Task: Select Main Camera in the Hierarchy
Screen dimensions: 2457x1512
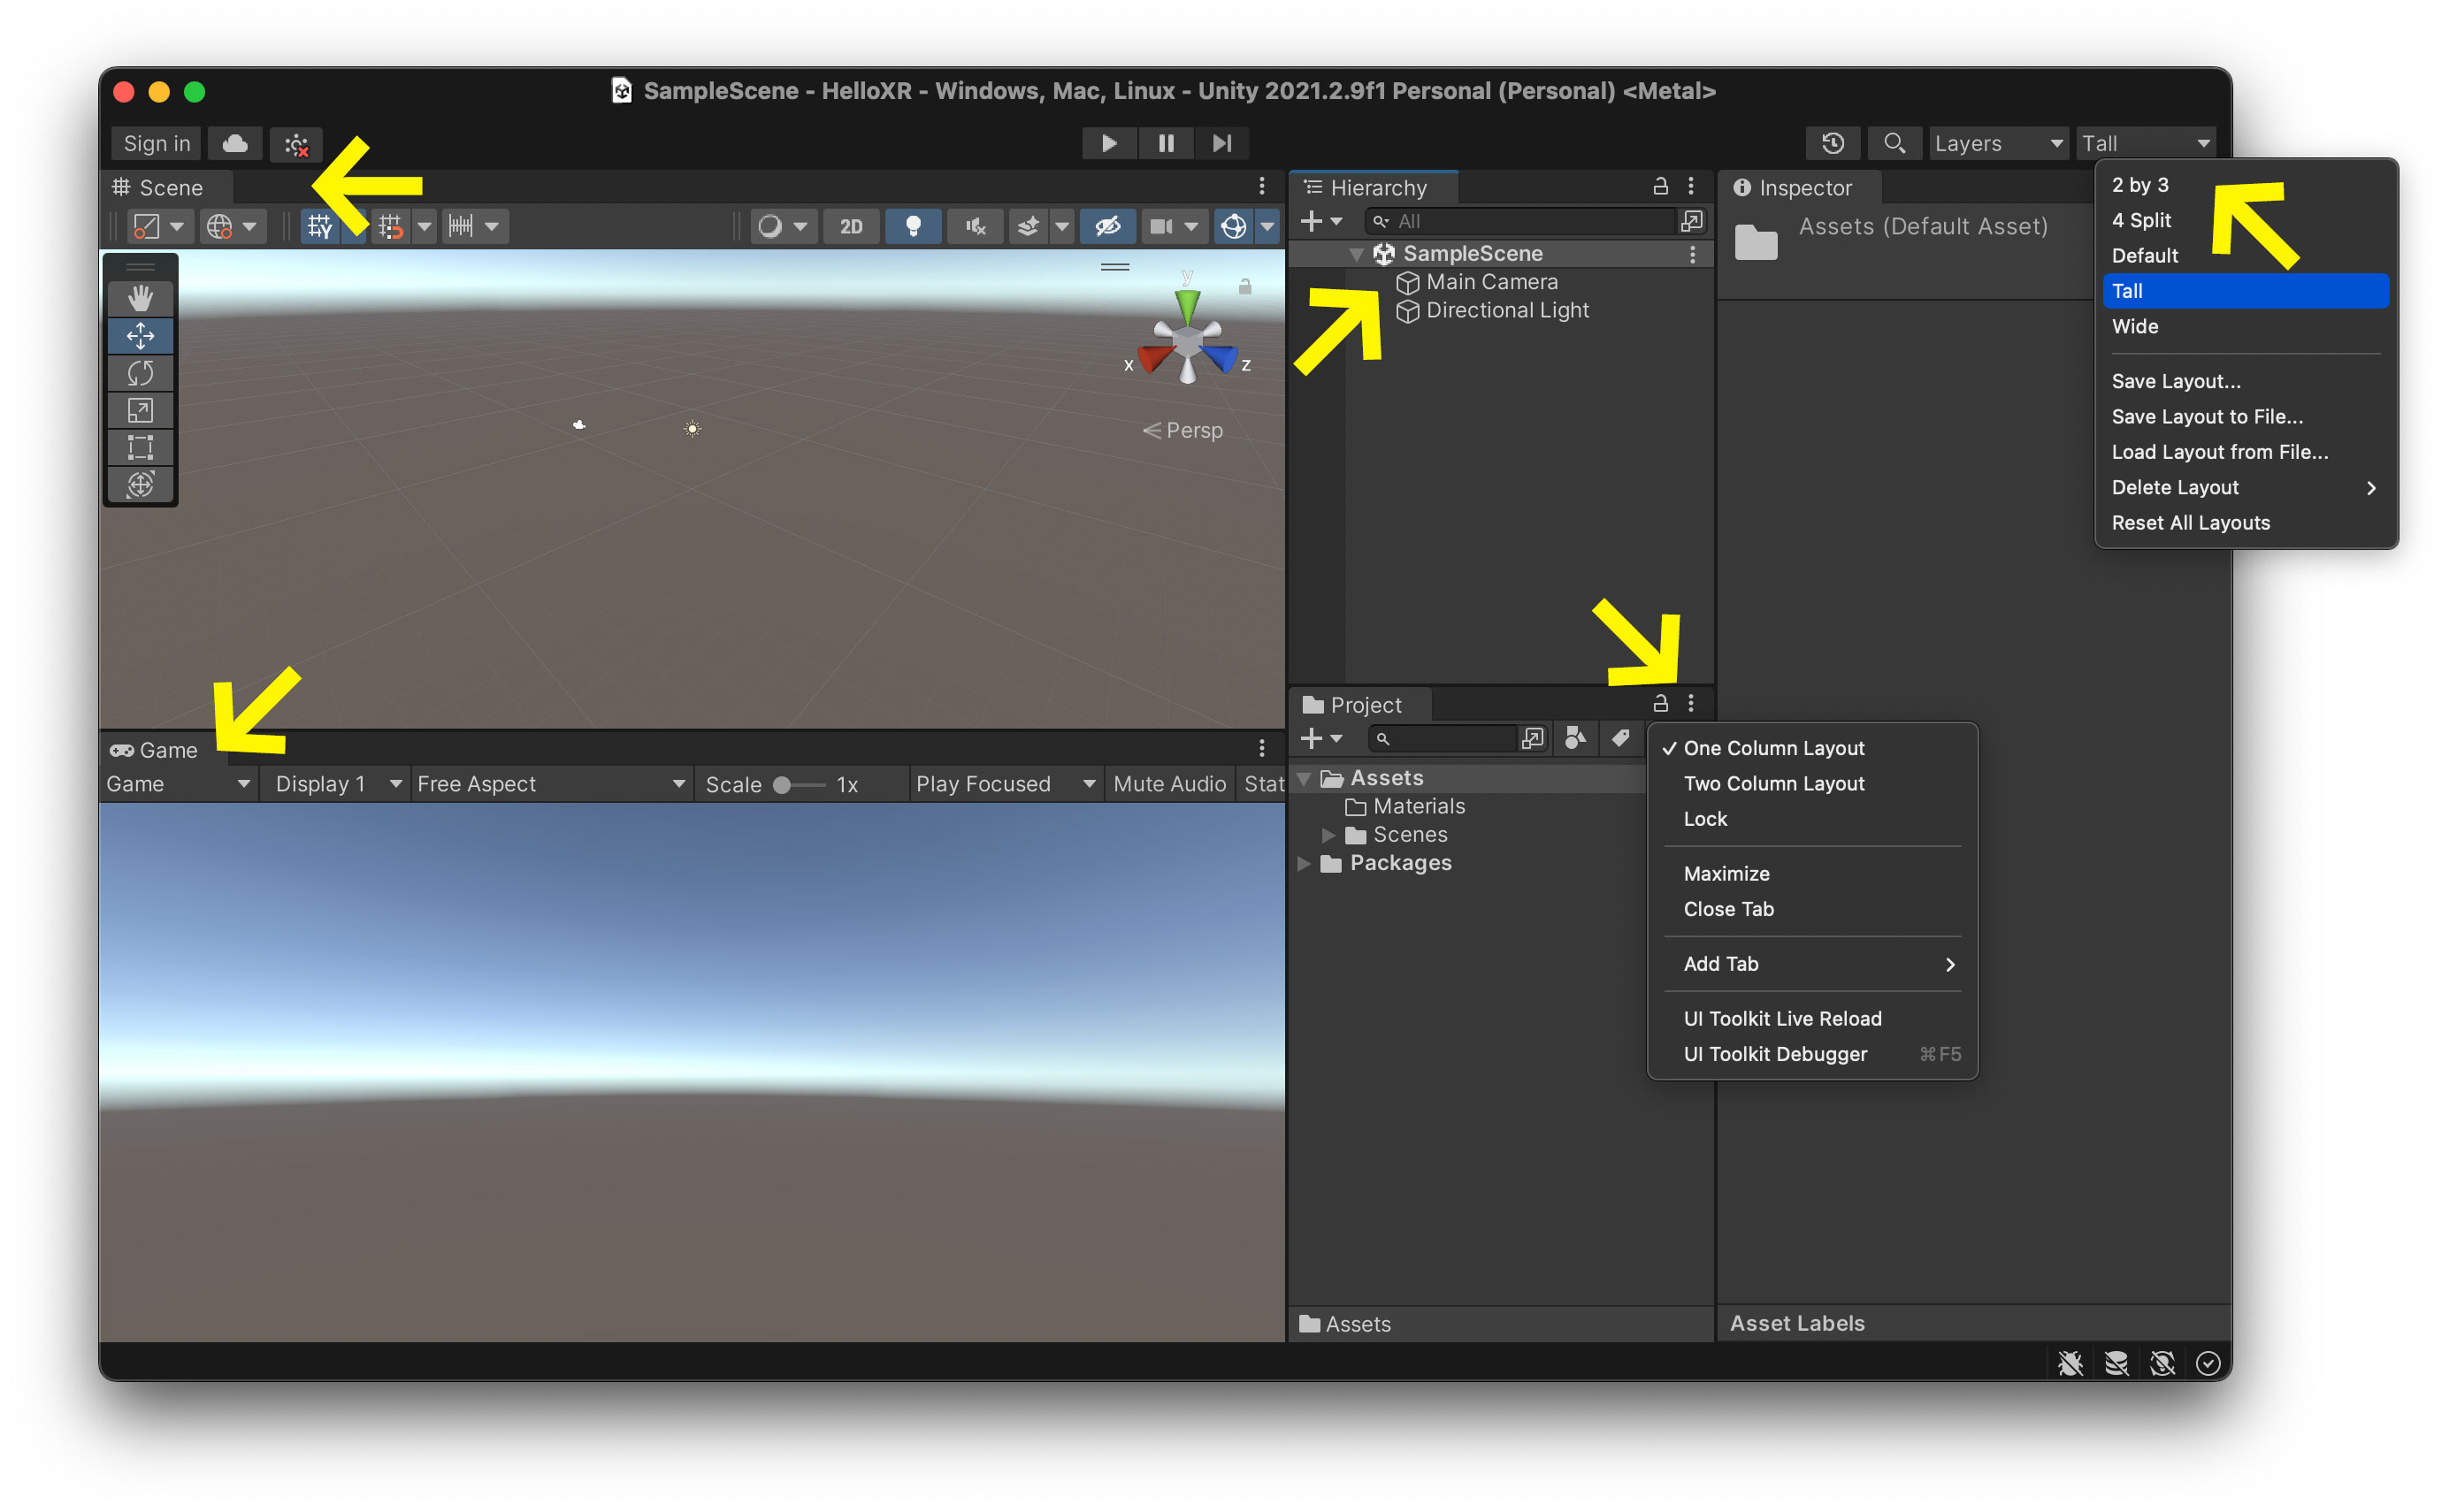Action: 1490,282
